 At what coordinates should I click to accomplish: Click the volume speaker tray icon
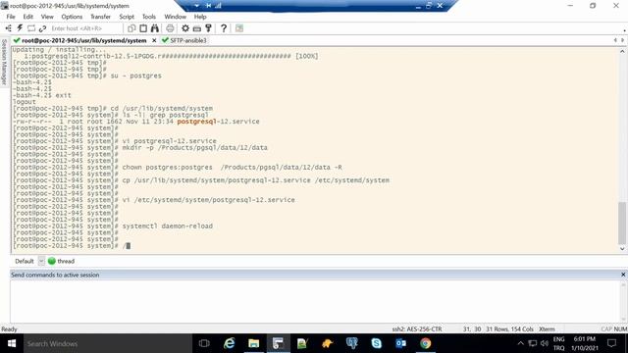544,343
